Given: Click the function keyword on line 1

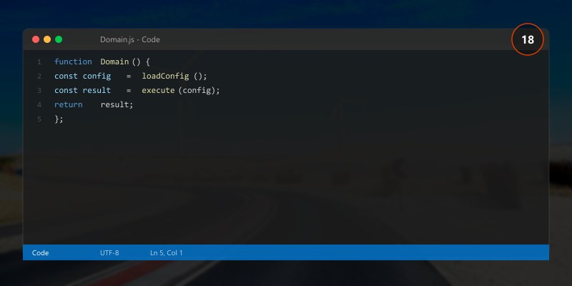Looking at the screenshot, I should coord(73,61).
